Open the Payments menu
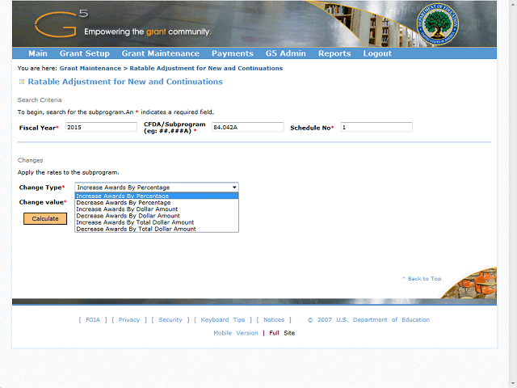This screenshot has width=517, height=388. (233, 53)
